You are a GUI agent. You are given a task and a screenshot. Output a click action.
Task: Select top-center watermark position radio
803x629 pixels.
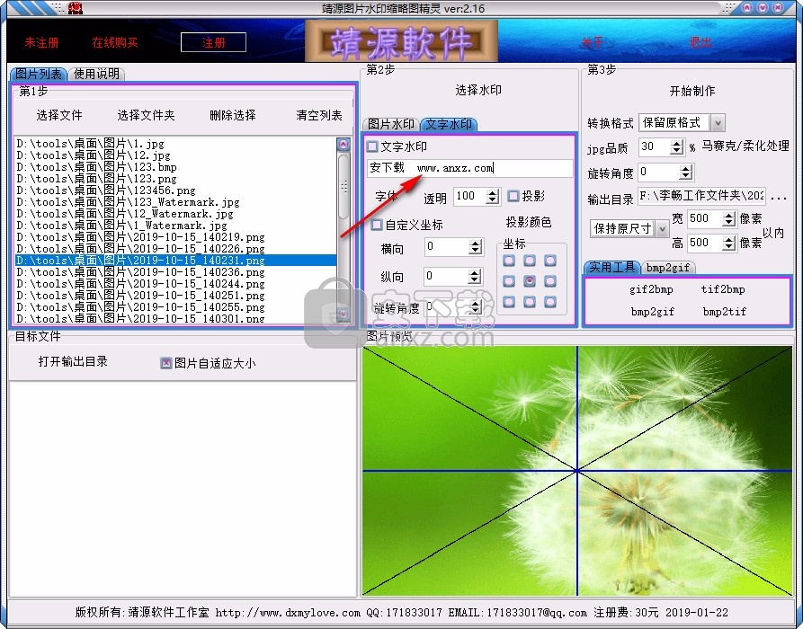(x=530, y=261)
